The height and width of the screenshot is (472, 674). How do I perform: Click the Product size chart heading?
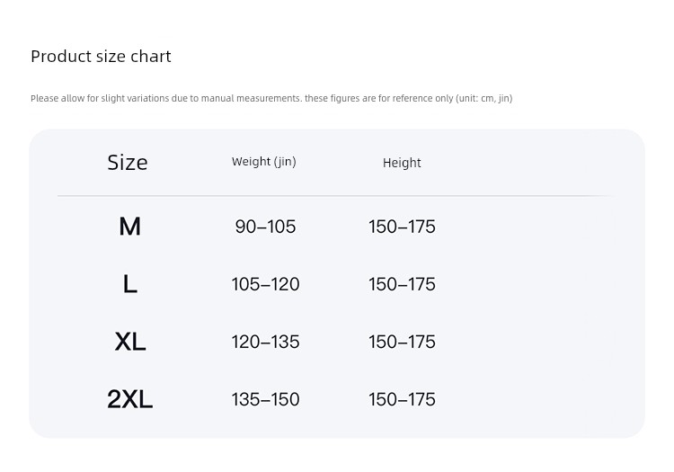[x=101, y=57]
